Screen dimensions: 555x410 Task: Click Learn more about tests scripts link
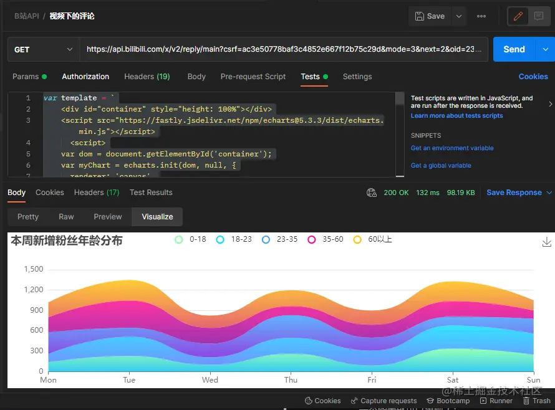(456, 116)
